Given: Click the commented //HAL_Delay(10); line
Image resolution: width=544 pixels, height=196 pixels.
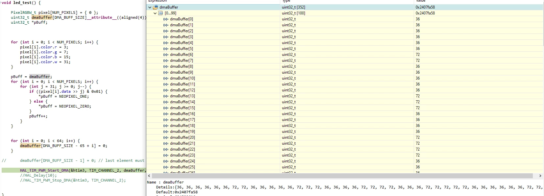Looking at the screenshot, I should (x=38, y=175).
